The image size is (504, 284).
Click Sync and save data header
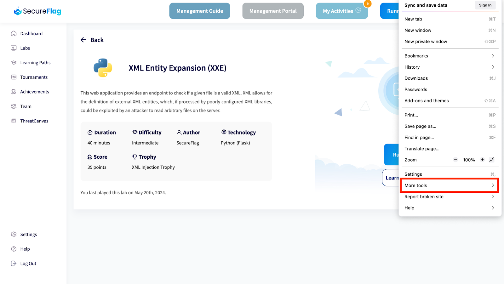point(426,5)
